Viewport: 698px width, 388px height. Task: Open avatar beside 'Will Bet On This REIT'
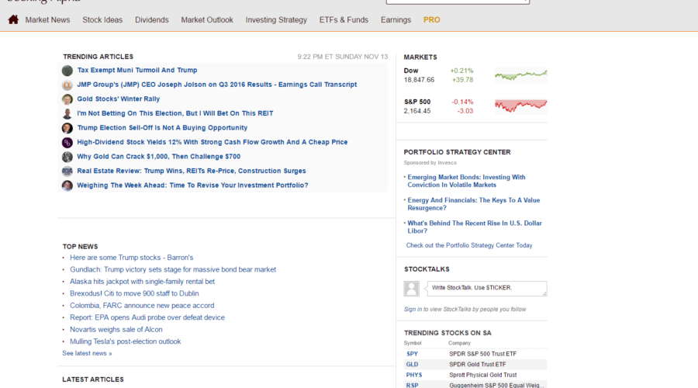click(x=67, y=113)
